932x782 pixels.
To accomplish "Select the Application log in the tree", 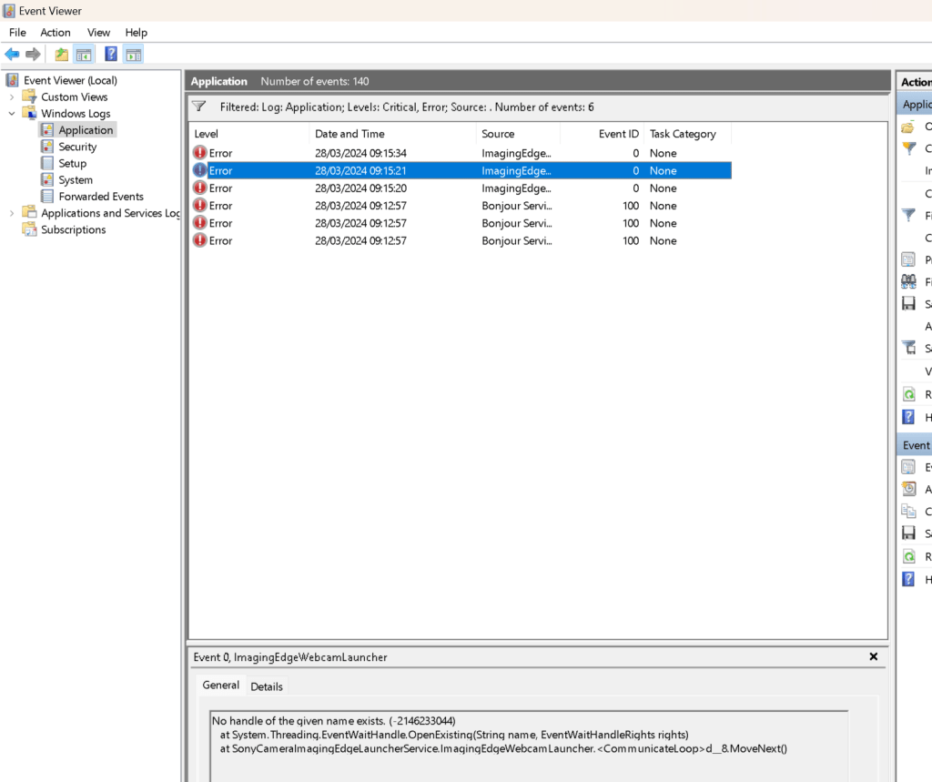I will click(86, 130).
